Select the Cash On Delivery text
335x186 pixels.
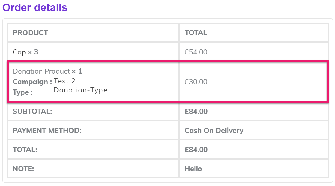pyautogui.click(x=214, y=131)
